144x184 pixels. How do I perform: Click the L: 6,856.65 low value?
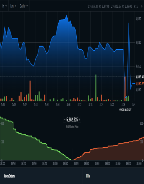(116, 6)
